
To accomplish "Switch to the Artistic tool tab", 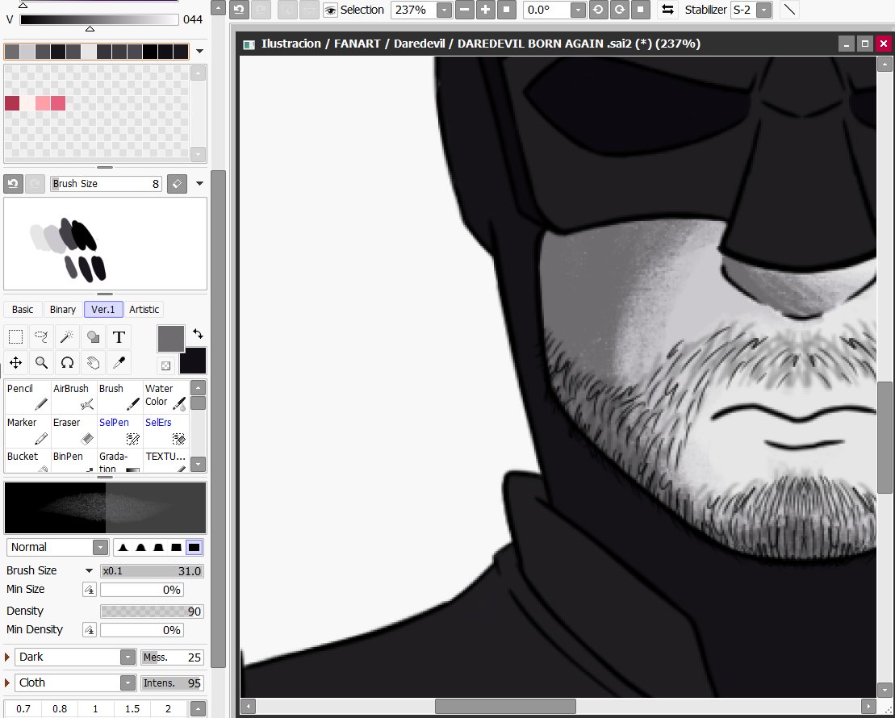I will (x=144, y=309).
